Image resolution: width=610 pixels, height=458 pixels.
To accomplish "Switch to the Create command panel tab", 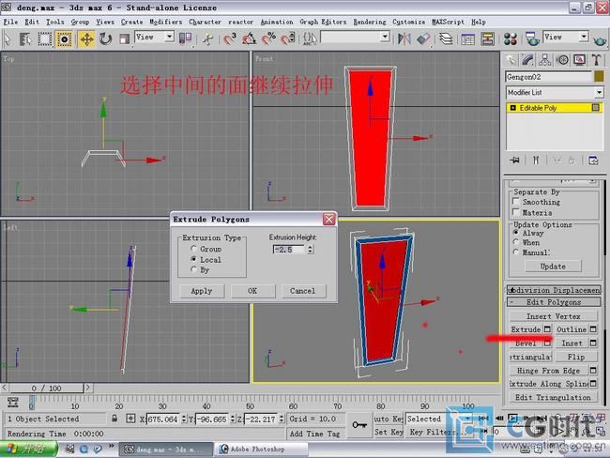I will [x=511, y=60].
